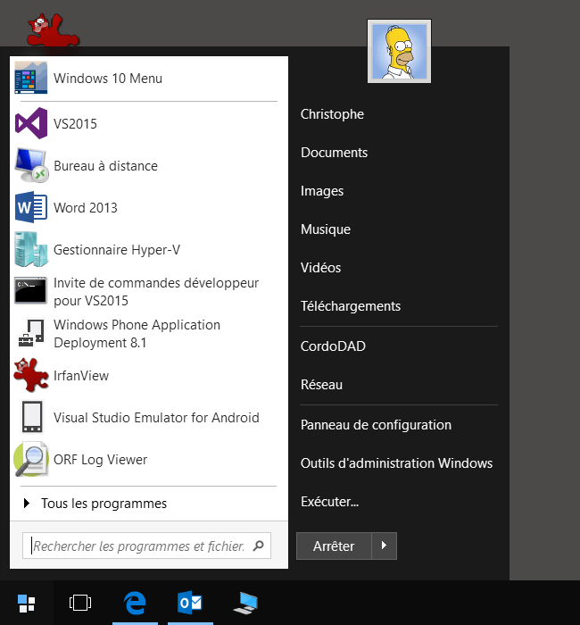Image resolution: width=580 pixels, height=625 pixels.
Task: Click the 'IrfanView' program label
Action: click(81, 376)
